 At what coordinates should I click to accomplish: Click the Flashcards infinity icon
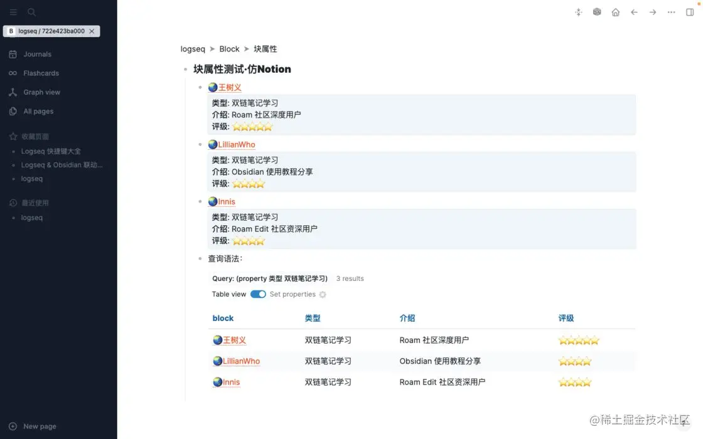coord(13,73)
